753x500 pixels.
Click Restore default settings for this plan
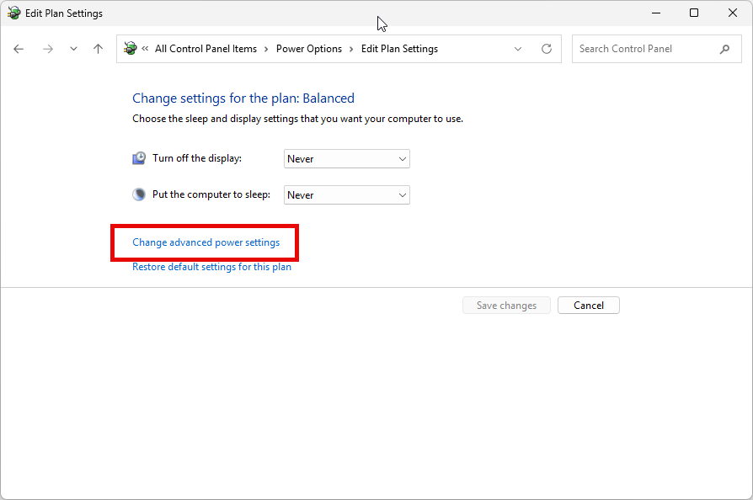pyautogui.click(x=211, y=267)
